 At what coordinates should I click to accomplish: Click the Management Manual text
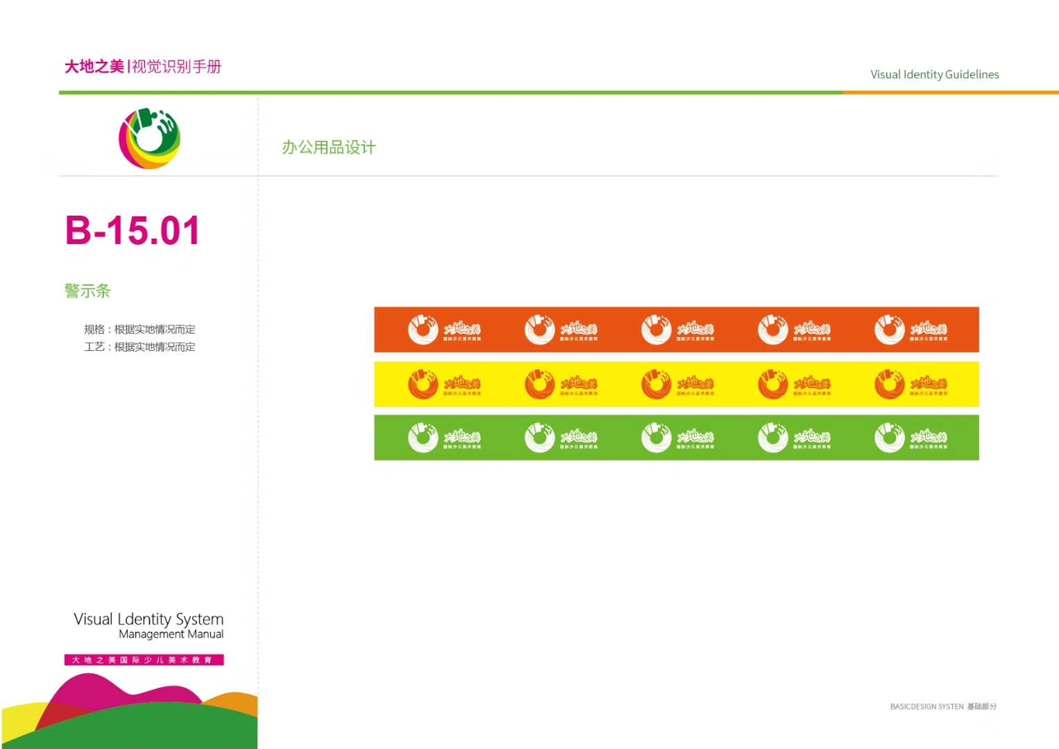[171, 634]
